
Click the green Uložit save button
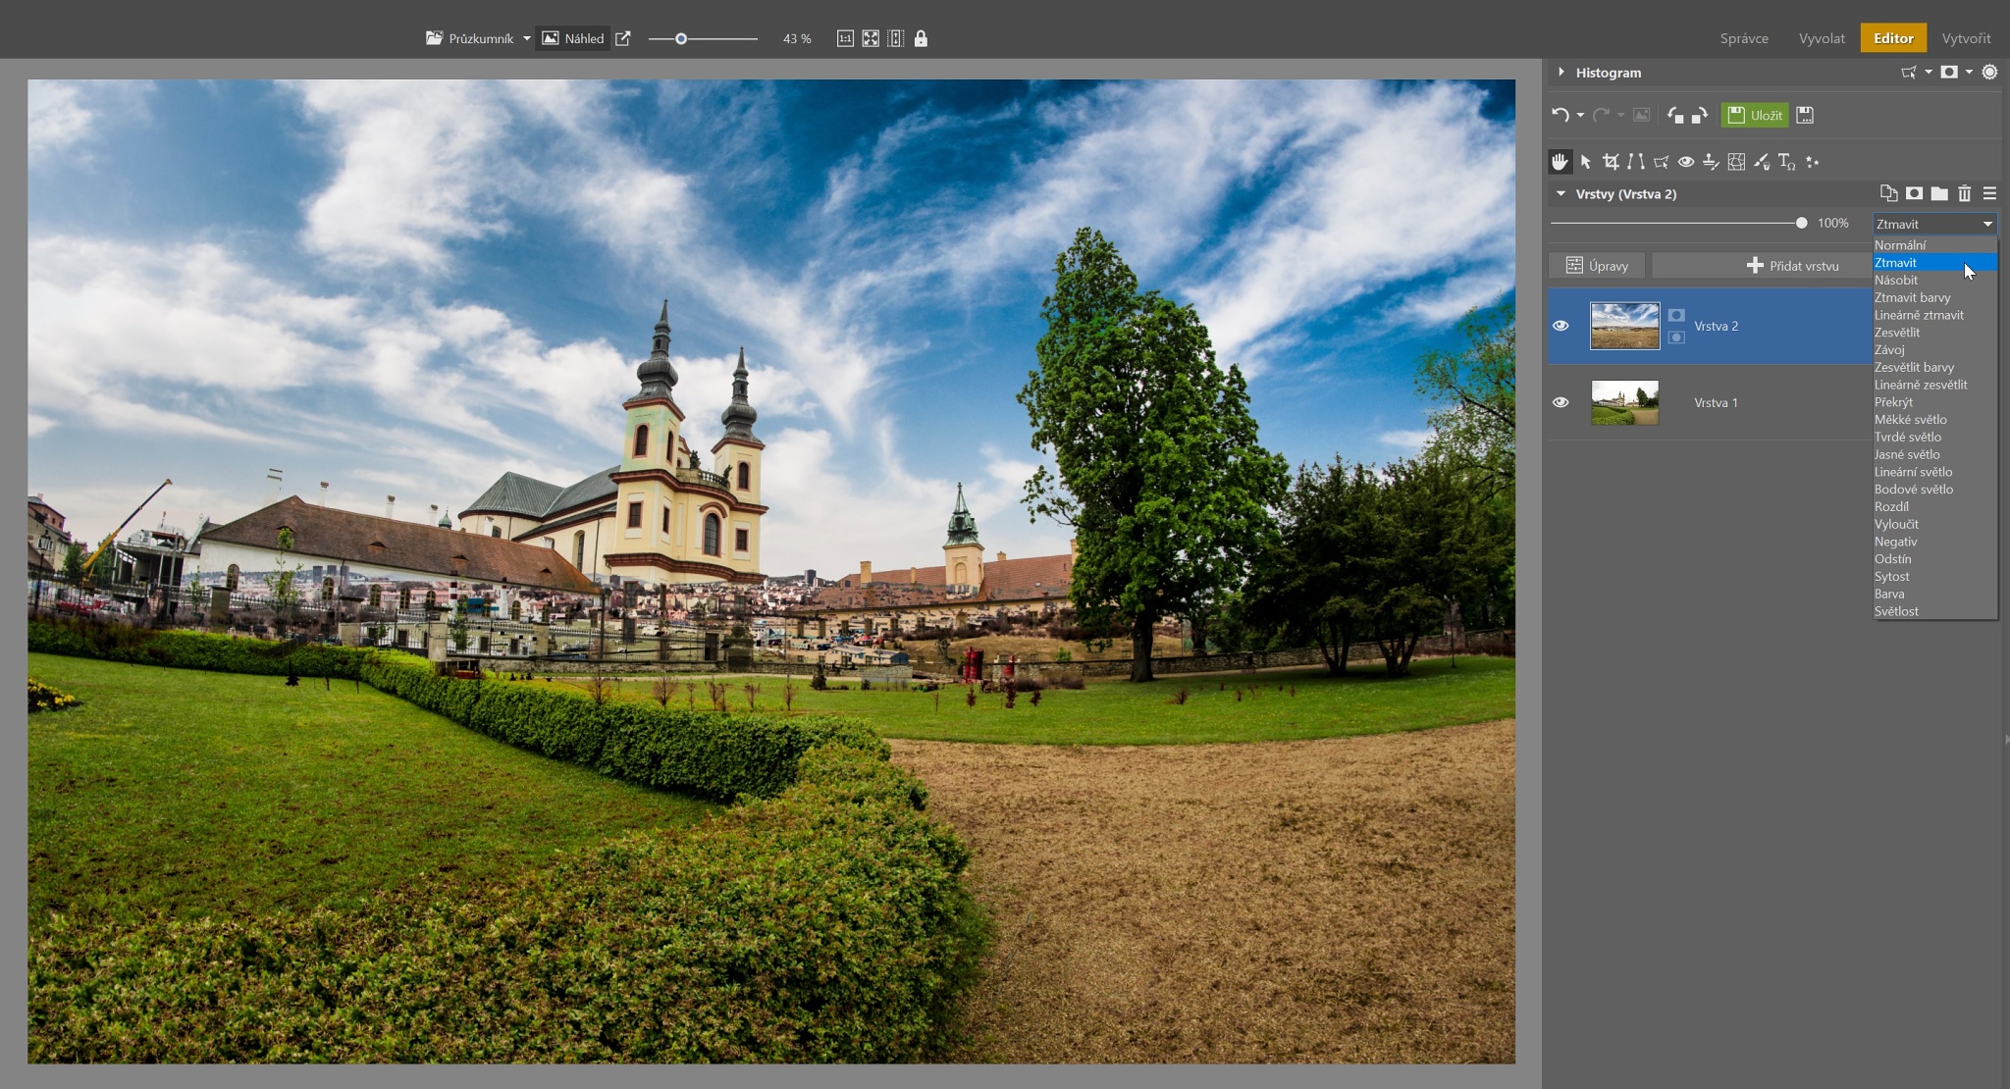pos(1755,115)
